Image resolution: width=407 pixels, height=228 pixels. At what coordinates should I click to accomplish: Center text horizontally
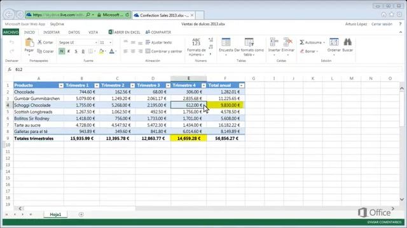pyautogui.click(x=133, y=51)
